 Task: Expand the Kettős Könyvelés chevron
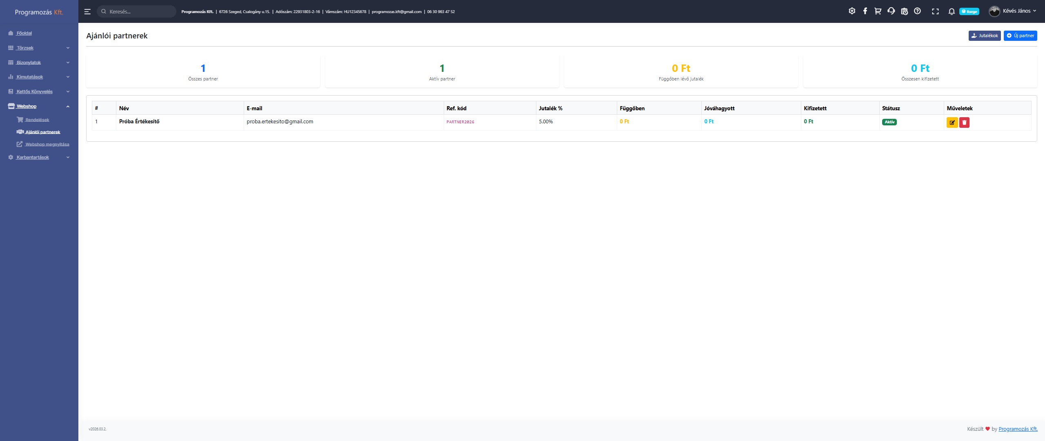68,91
